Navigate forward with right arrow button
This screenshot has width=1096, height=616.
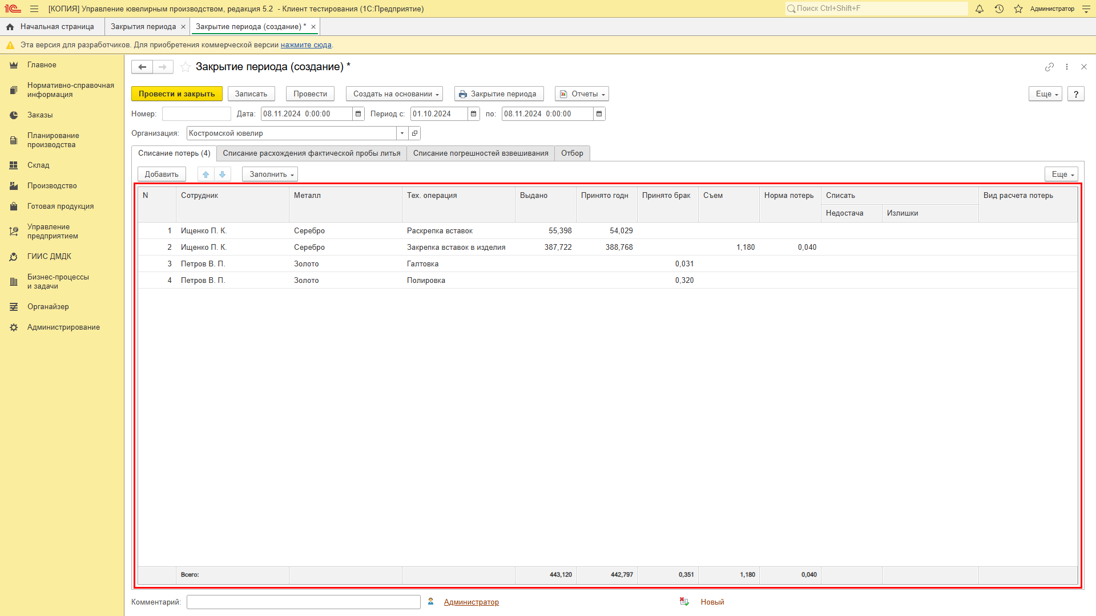[x=163, y=67]
